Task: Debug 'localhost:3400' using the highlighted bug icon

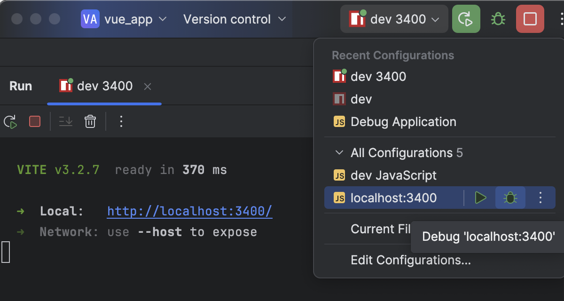Action: click(510, 198)
